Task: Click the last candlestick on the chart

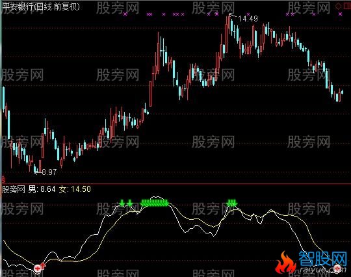Action: pyautogui.click(x=343, y=92)
